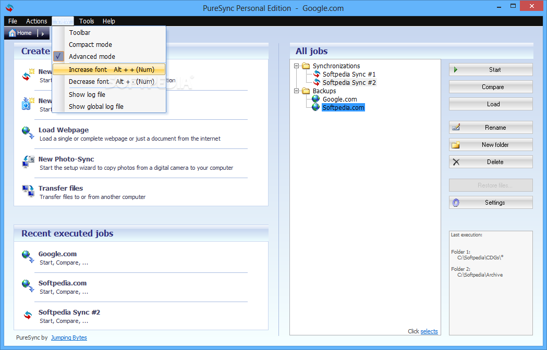Select Softpedia Sync #1 job

coord(349,74)
